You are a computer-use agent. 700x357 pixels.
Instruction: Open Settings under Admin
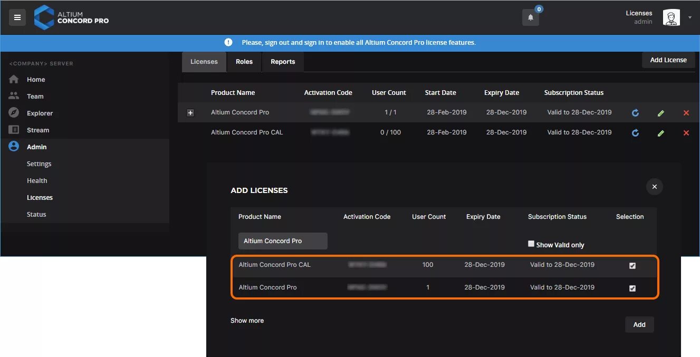[x=39, y=164]
